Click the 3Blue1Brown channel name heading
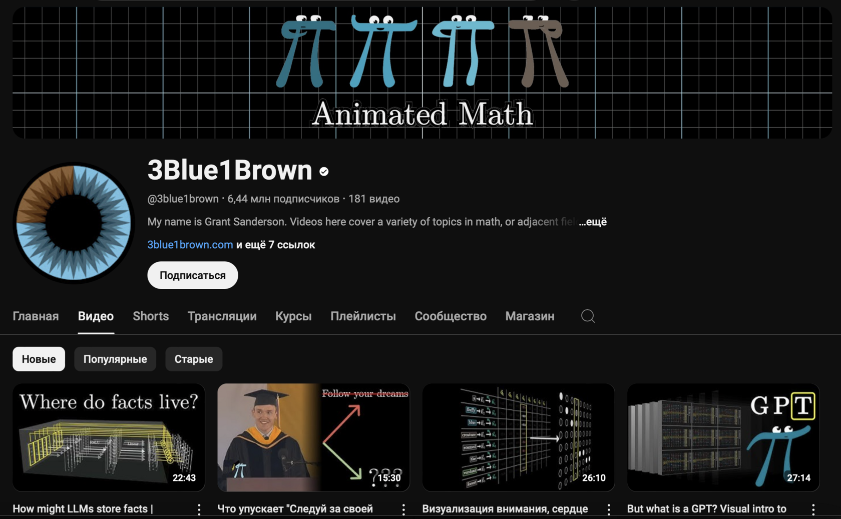 (x=230, y=170)
